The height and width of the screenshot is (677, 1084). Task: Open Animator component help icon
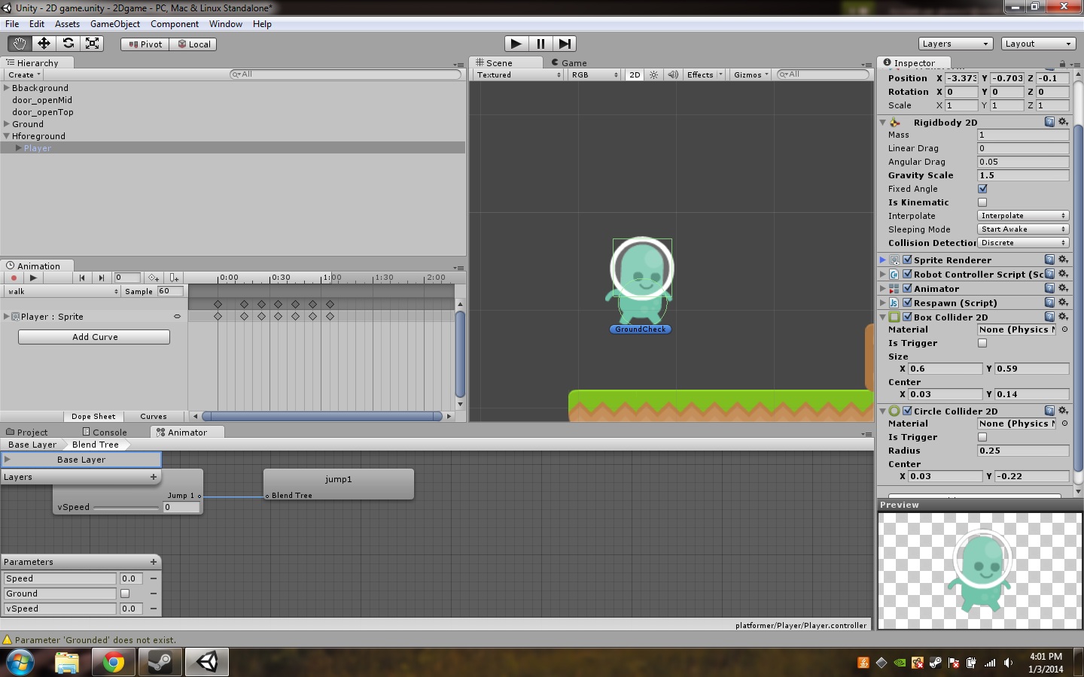(1049, 288)
